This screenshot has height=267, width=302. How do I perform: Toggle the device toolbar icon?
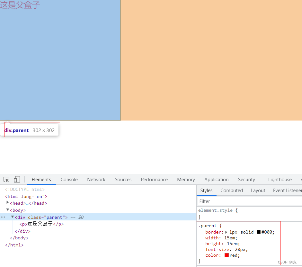pos(17,179)
